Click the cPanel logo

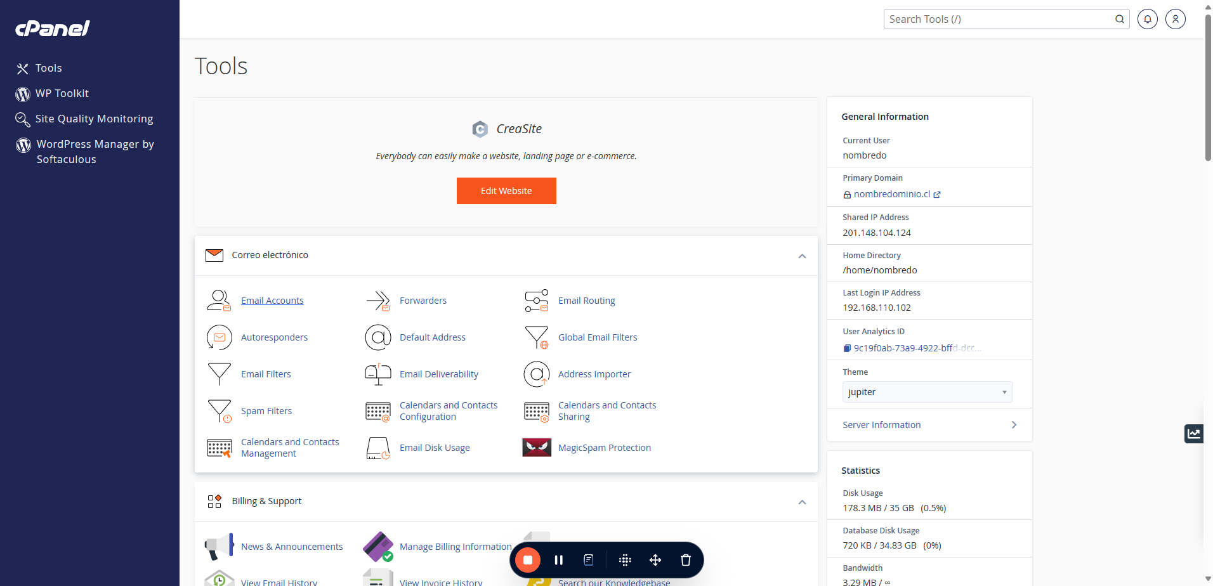(x=53, y=28)
